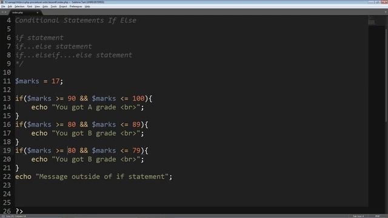Click the echo keyword on line 20
Image resolution: width=388 pixels, height=218 pixels.
pyautogui.click(x=39, y=159)
